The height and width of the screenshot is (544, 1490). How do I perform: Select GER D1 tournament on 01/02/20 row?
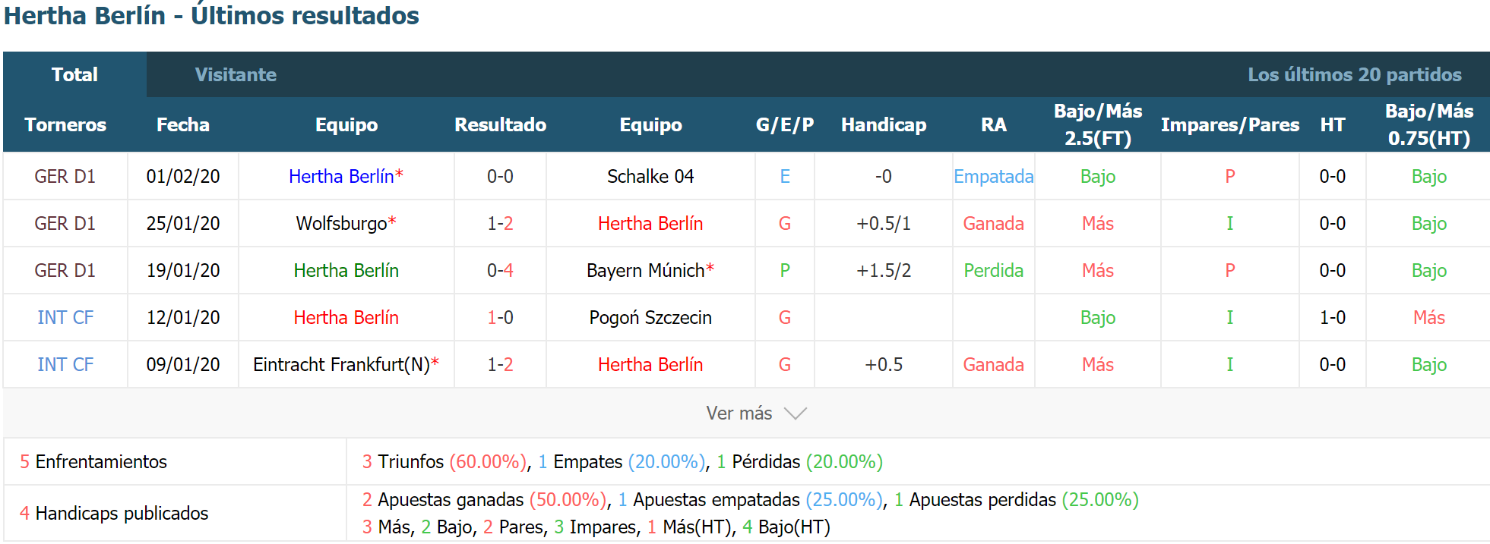click(x=65, y=176)
